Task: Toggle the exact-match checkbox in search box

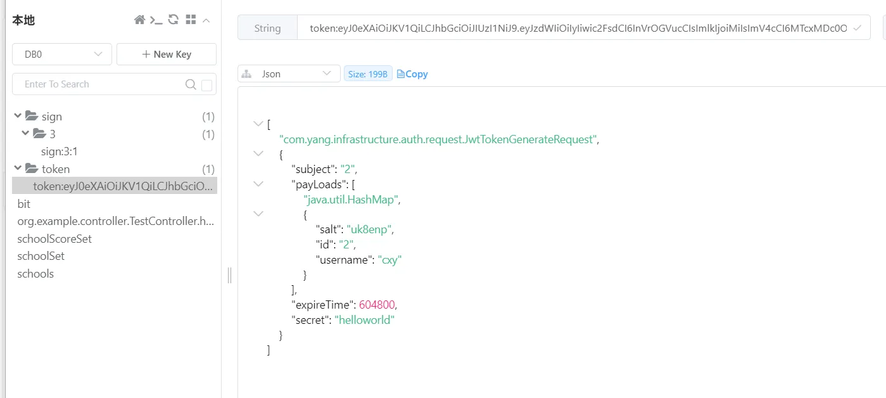Action: pyautogui.click(x=206, y=85)
